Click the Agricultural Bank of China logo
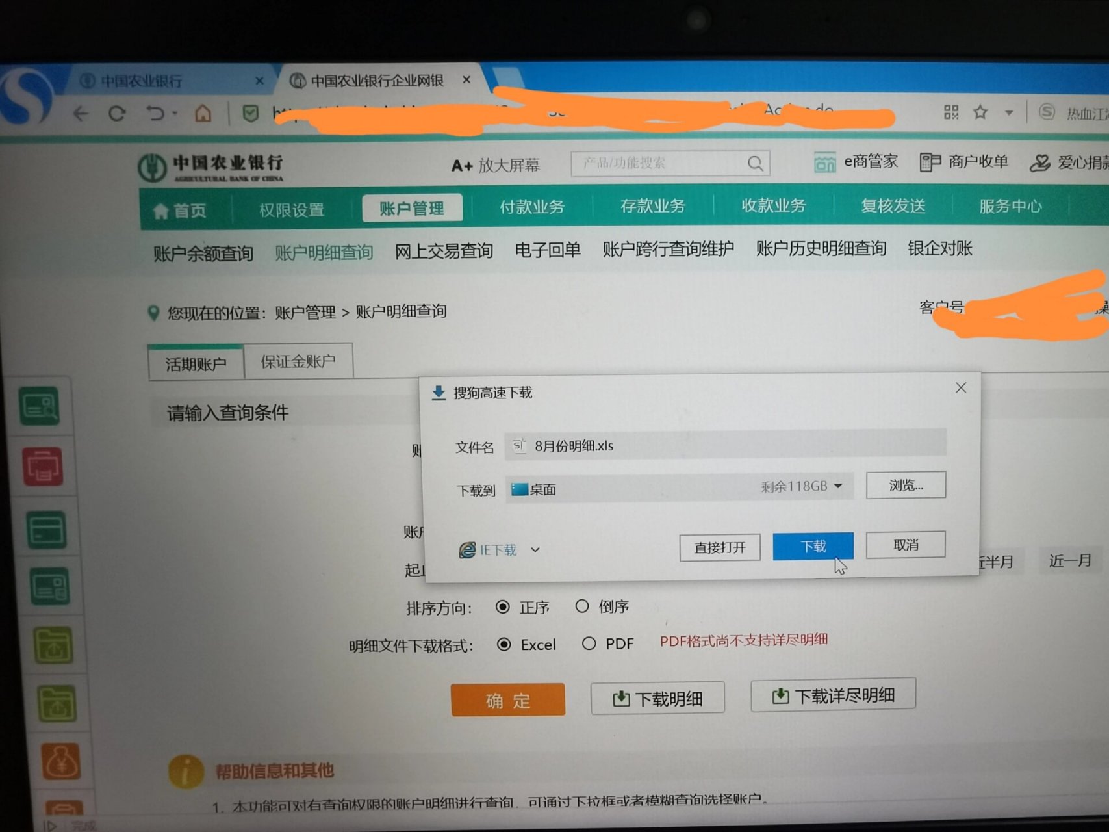Screen dimensions: 1109x832 pyautogui.click(x=211, y=167)
